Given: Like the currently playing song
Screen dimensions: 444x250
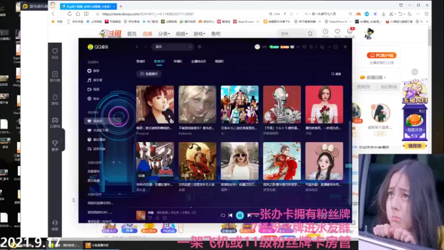Looking at the screenshot, I should tap(150, 218).
